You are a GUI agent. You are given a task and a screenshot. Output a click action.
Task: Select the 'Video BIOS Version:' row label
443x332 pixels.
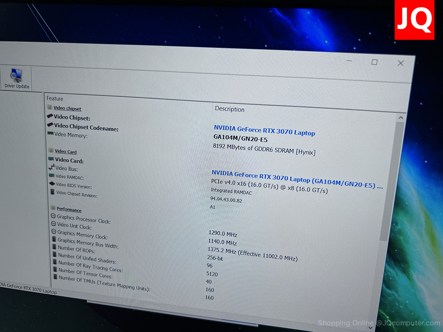pos(74,186)
